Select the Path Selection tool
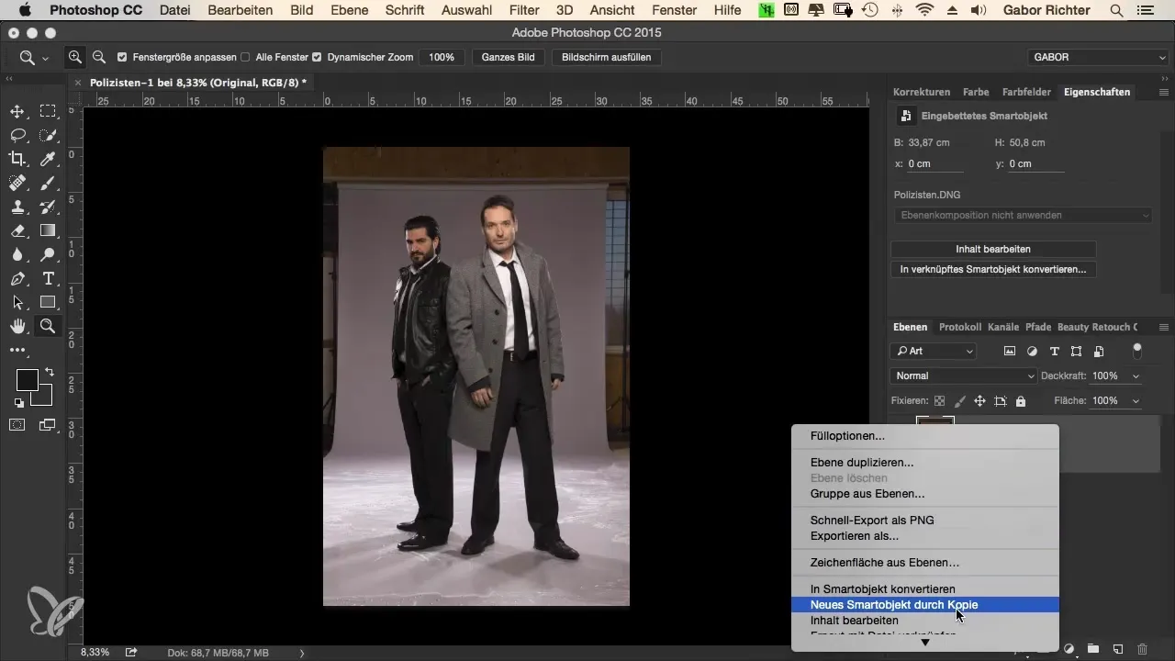Viewport: 1175px width, 661px height. (x=17, y=302)
